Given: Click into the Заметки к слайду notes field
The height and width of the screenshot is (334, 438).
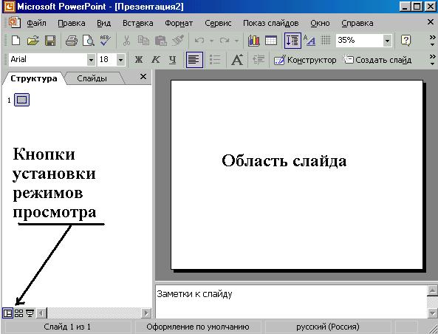Looking at the screenshot, I should pos(290,301).
